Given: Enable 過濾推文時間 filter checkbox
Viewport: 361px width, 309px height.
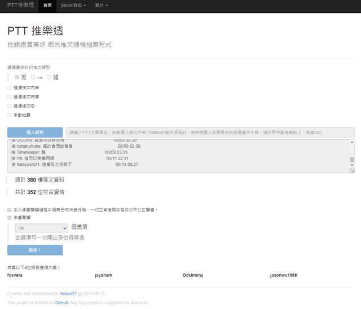Looking at the screenshot, I should click(9, 97).
